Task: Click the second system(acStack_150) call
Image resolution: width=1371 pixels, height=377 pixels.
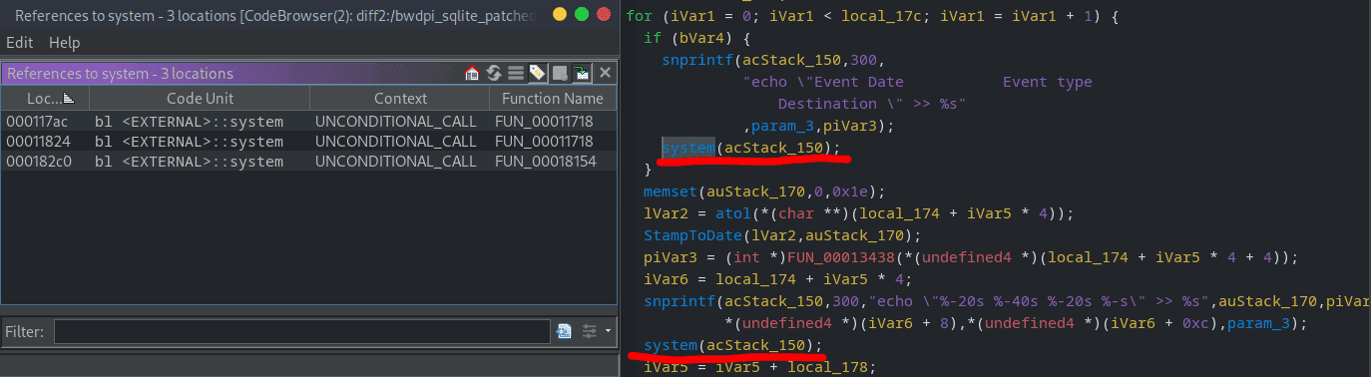Action: [x=732, y=345]
